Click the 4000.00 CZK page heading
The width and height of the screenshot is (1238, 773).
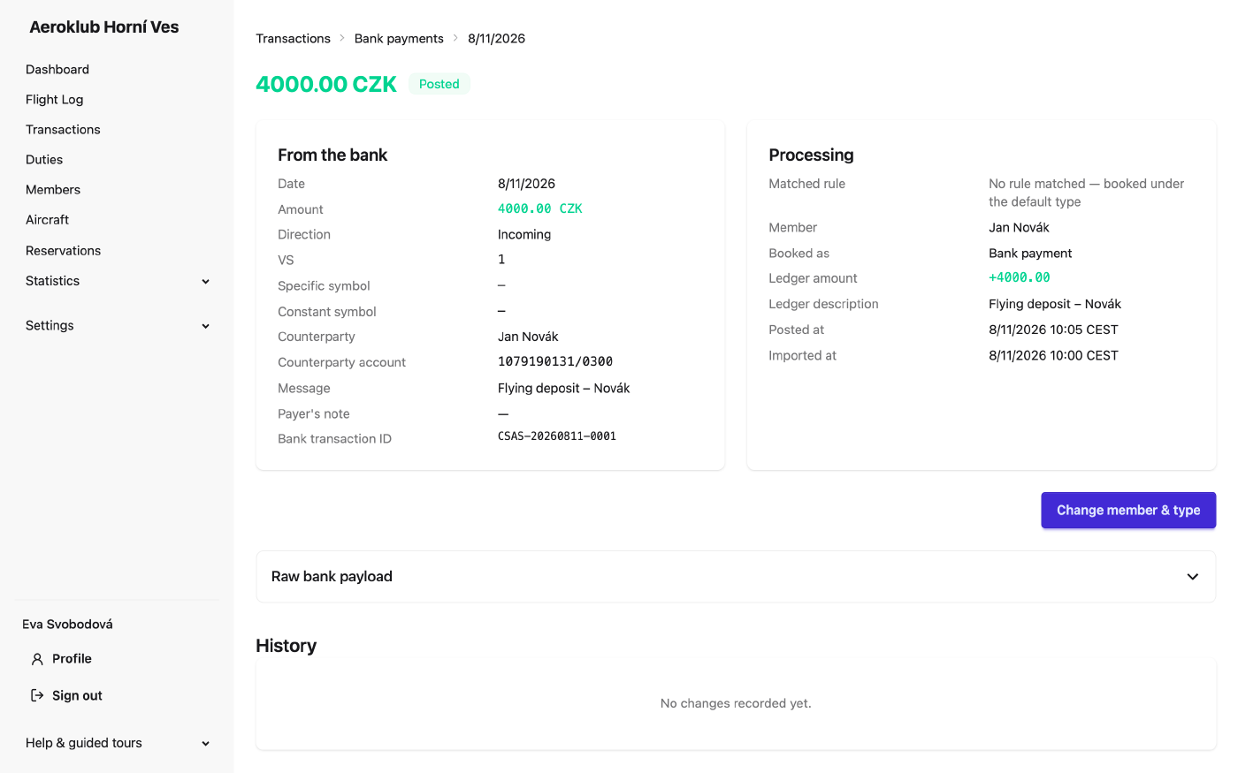coord(326,84)
